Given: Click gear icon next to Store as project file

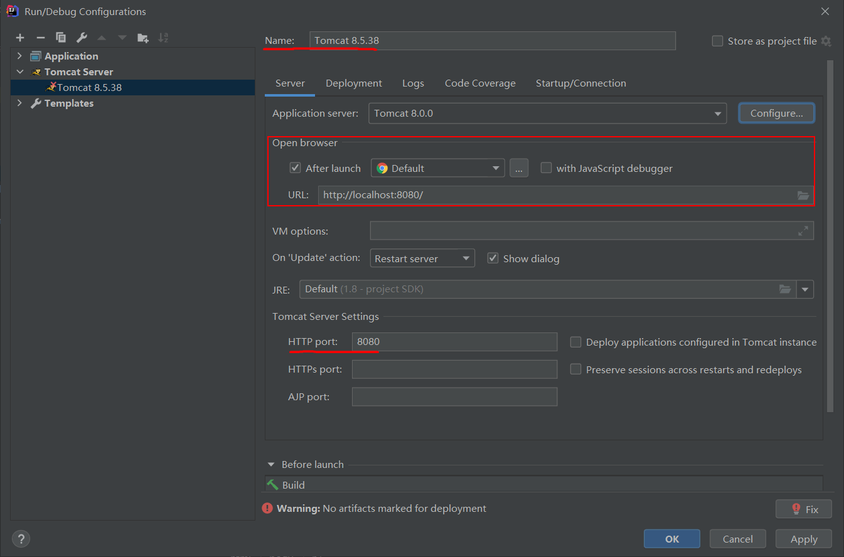Looking at the screenshot, I should coord(826,41).
